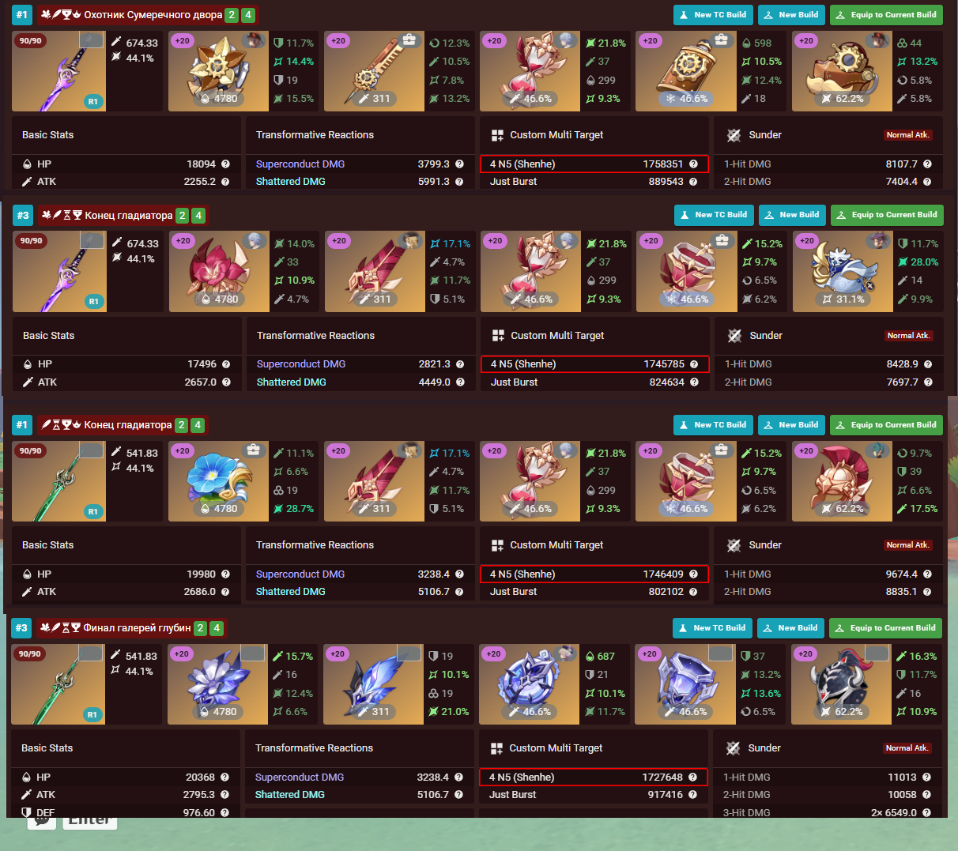
Task: Select blue flower artifact with 28.7% substat
Action: tap(219, 481)
